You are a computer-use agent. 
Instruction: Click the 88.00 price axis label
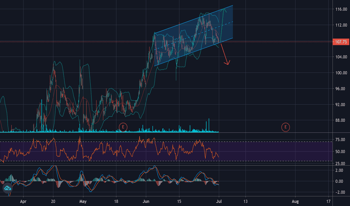(340, 120)
